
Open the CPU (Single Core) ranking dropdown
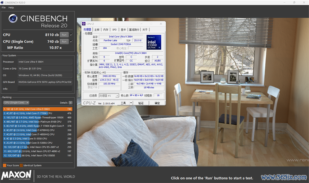pos(16,103)
